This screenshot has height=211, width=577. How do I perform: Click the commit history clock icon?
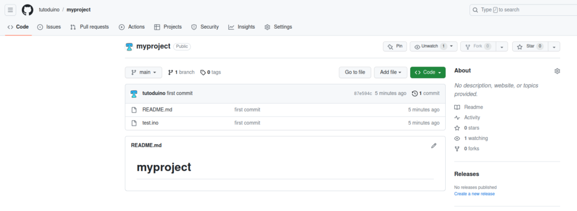[x=415, y=93]
